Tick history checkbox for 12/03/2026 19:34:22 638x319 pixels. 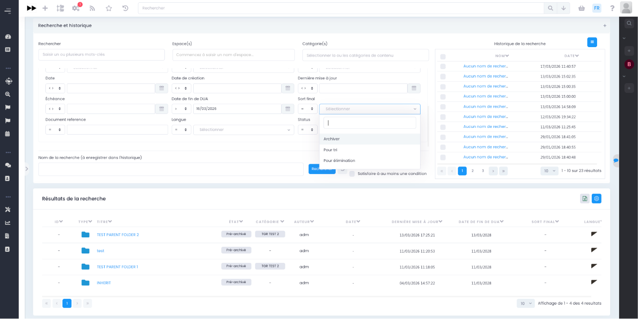(x=443, y=117)
